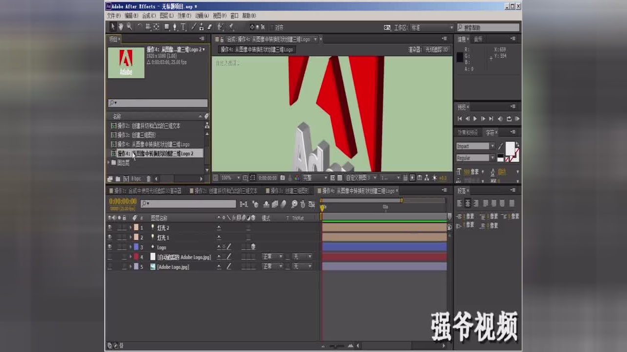
Task: Click the label color of layer 3 Logo
Action: 136,247
